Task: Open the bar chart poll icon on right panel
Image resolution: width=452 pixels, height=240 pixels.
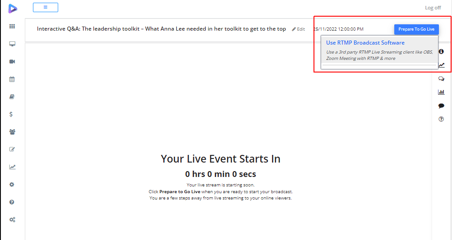Action: 441,92
